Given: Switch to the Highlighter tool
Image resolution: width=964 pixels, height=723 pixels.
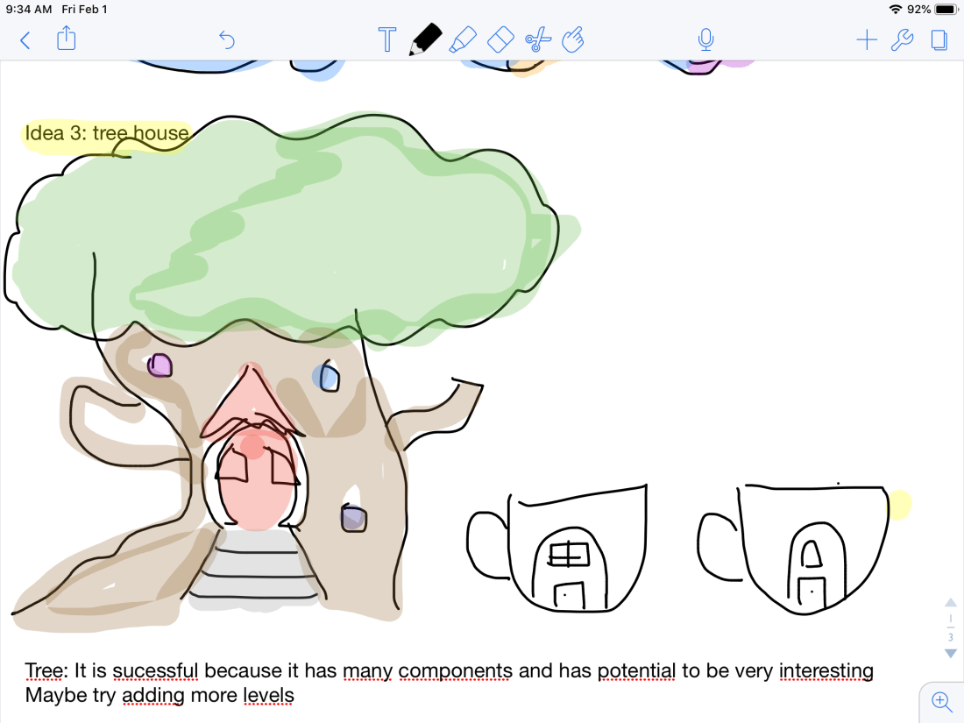Looking at the screenshot, I should click(463, 40).
